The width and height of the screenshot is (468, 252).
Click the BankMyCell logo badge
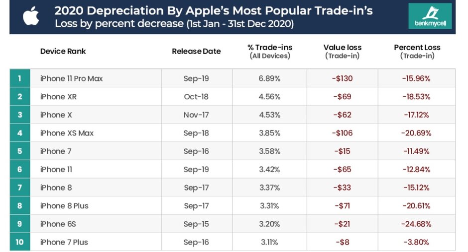pos(430,16)
